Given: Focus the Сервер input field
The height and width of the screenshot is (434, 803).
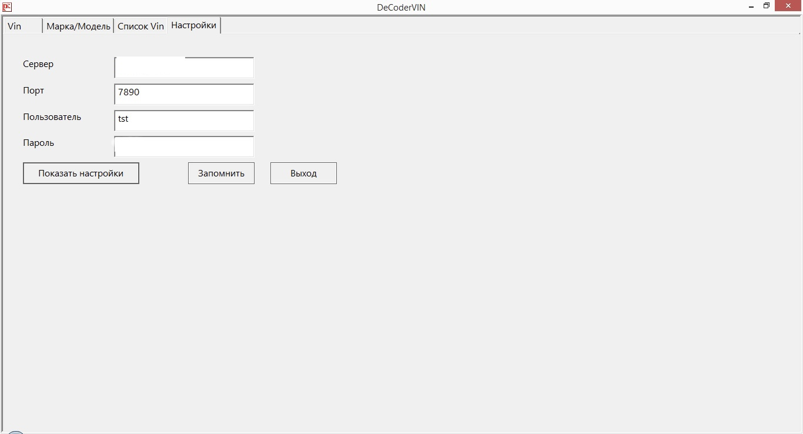Looking at the screenshot, I should (x=184, y=68).
